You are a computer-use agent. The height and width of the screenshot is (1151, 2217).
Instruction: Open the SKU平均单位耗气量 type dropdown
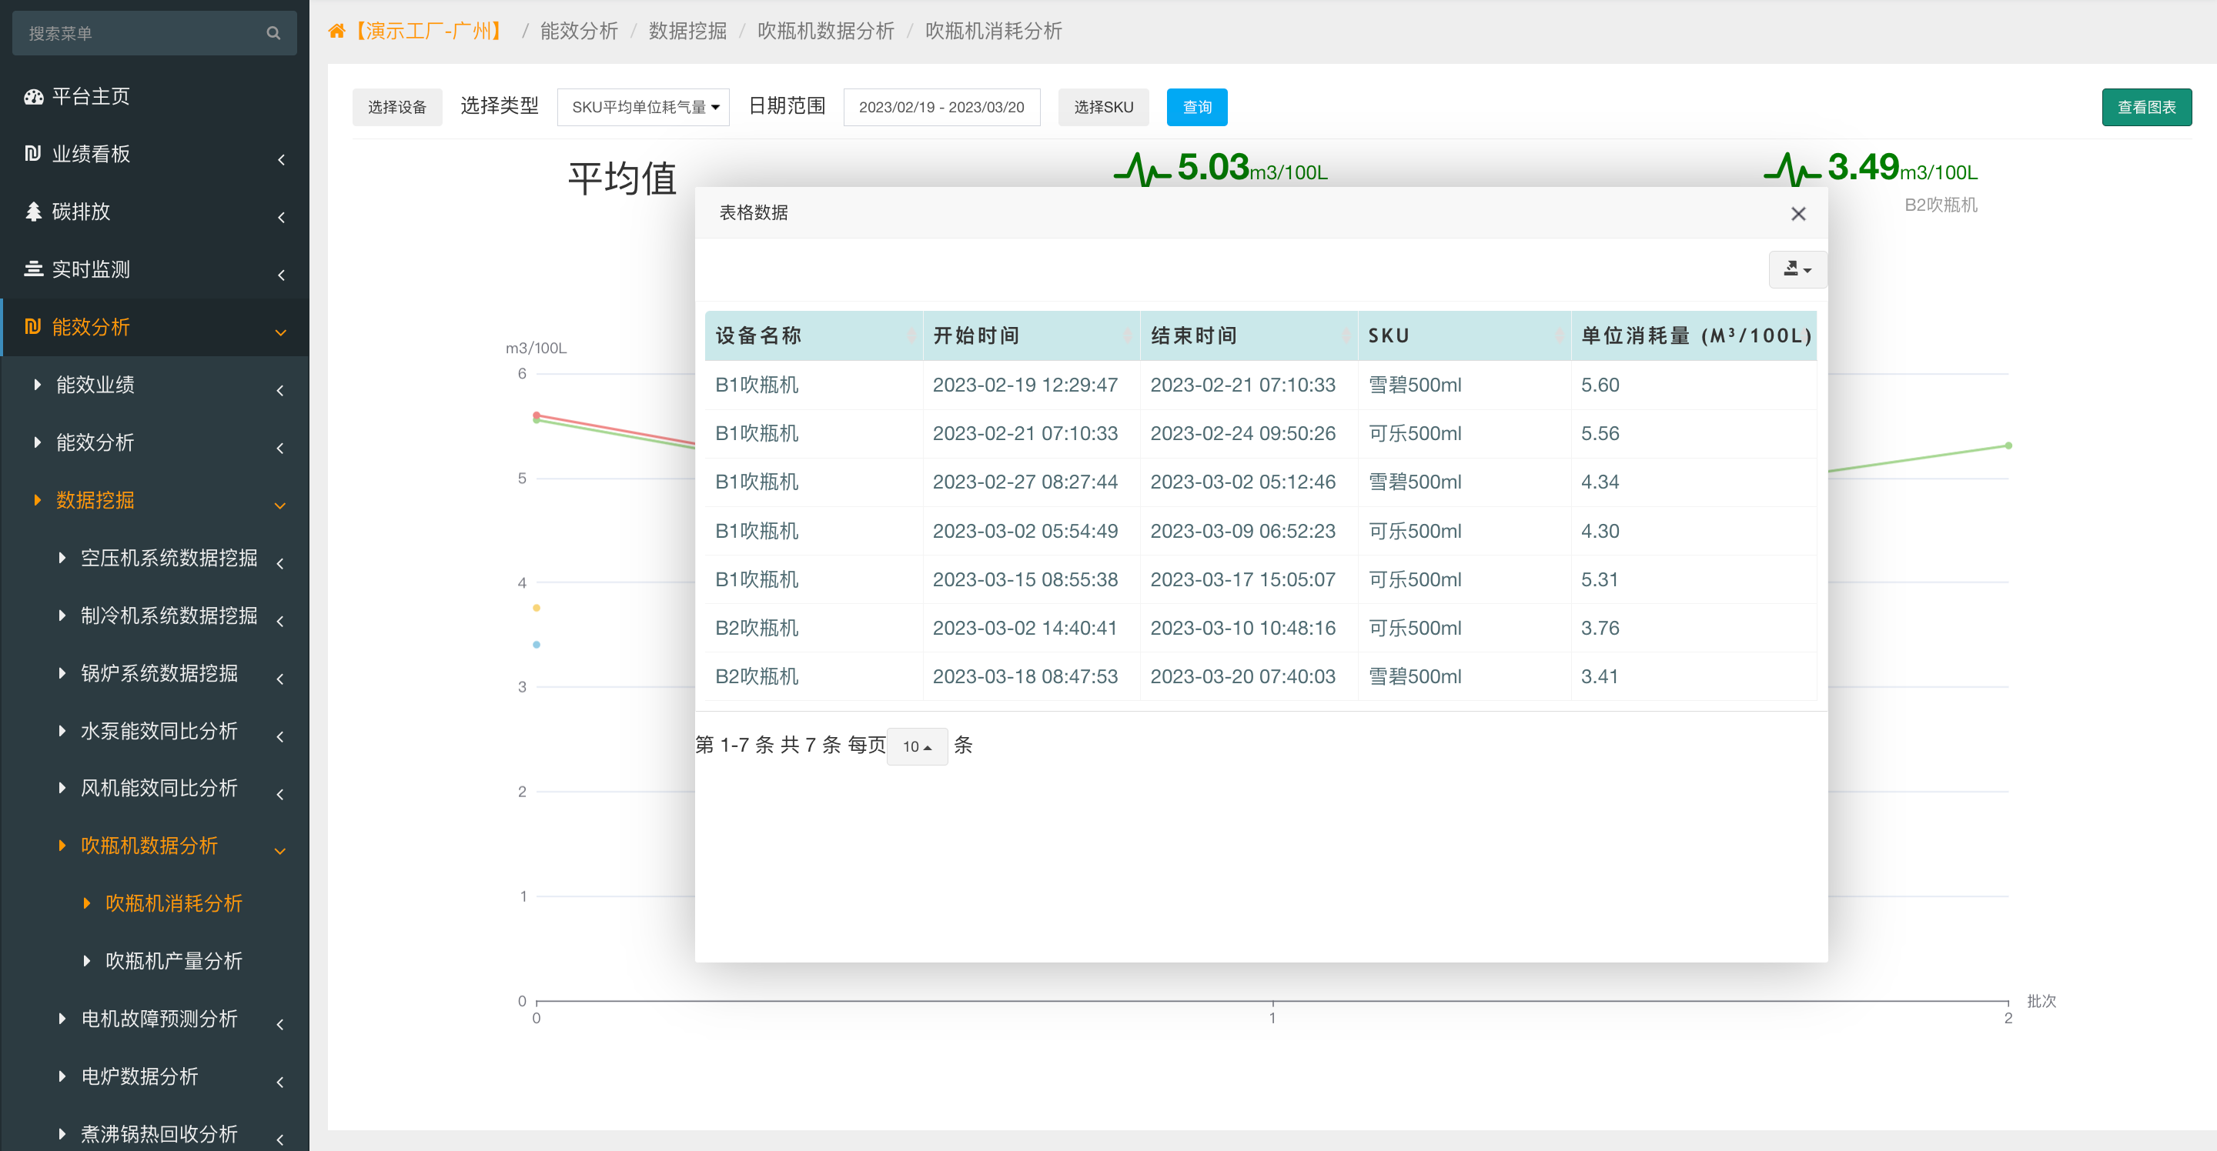tap(643, 108)
